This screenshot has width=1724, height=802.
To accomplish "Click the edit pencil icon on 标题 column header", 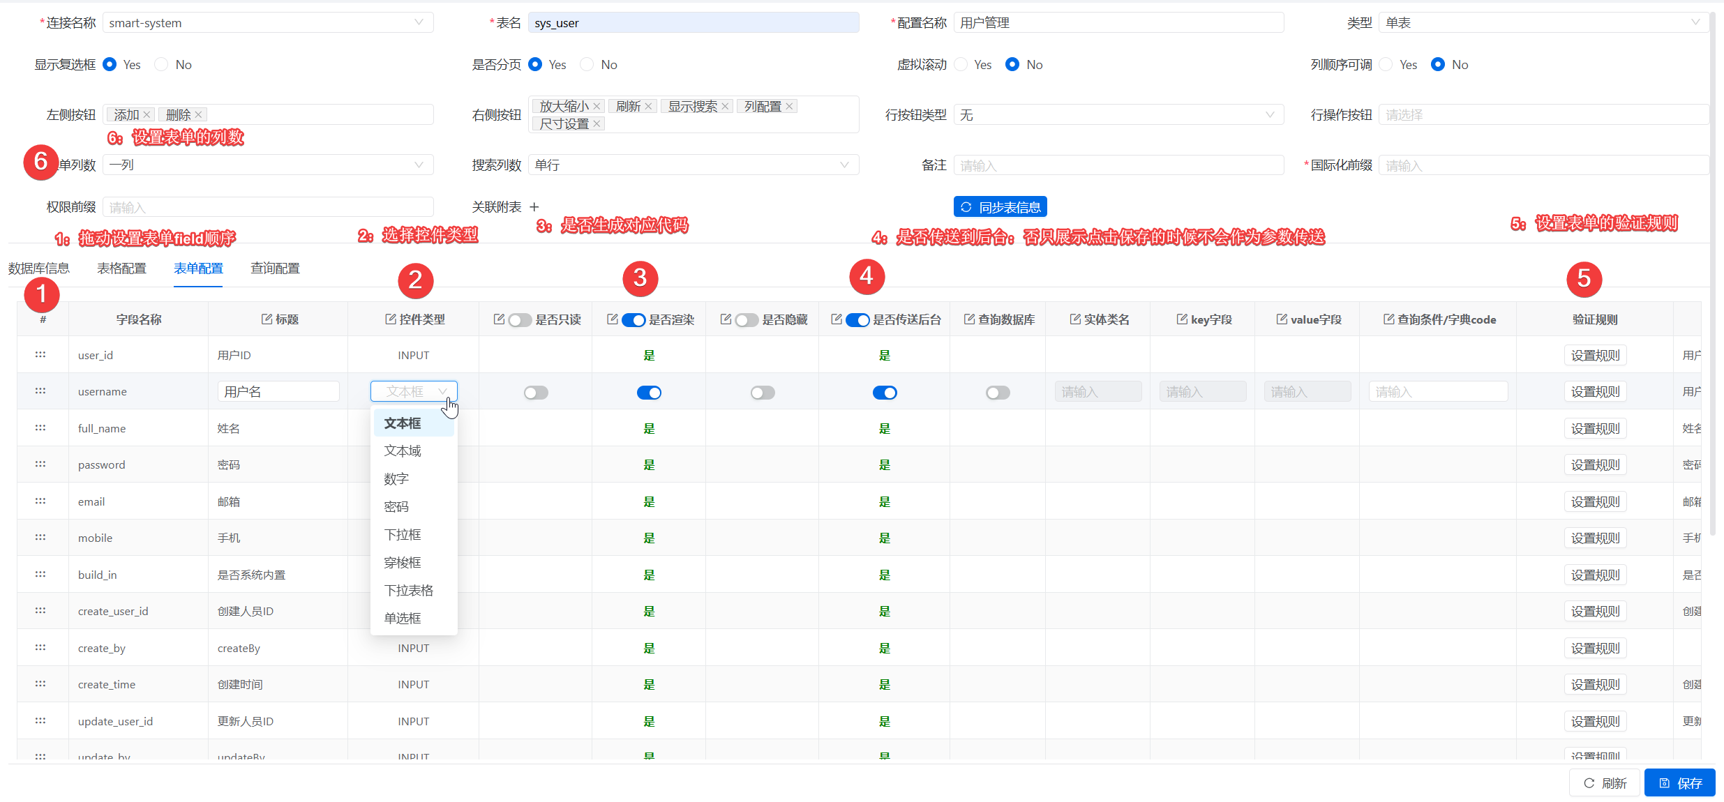I will click(266, 319).
